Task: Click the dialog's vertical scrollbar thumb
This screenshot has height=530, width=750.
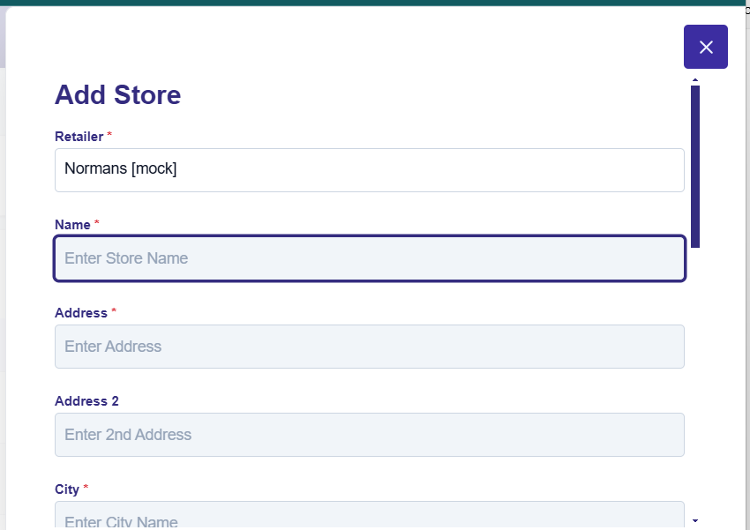Action: point(695,166)
